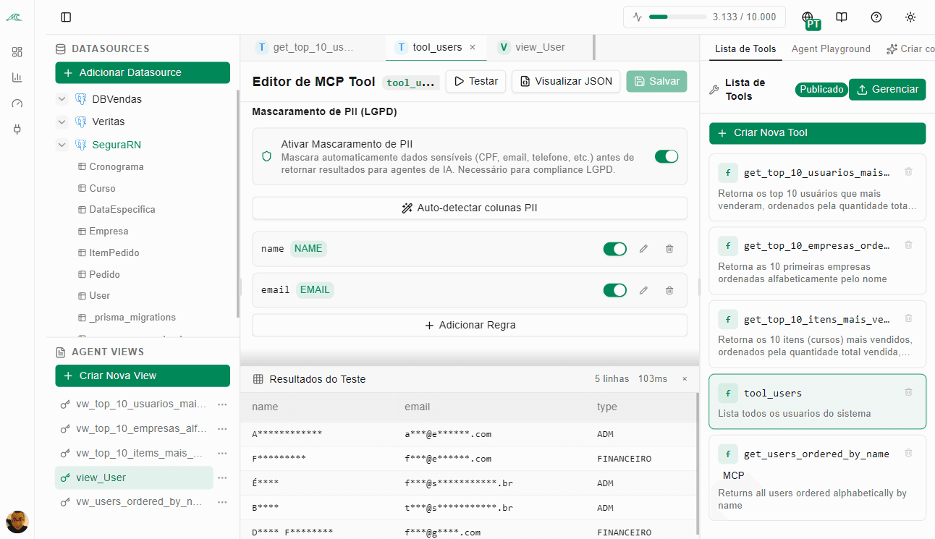Toggle the email EMAIL masking rule

[x=614, y=290]
